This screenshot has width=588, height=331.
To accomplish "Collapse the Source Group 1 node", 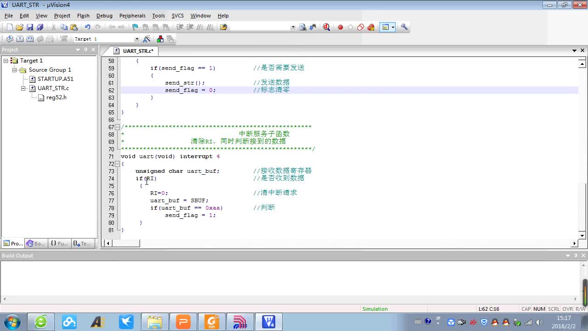I will [x=15, y=70].
